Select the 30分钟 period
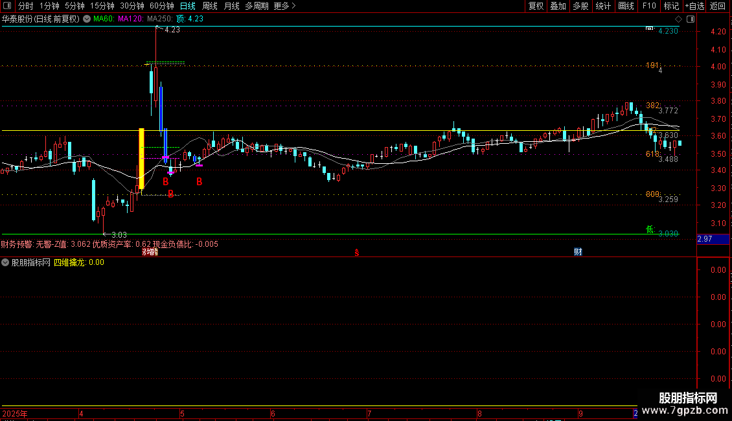The image size is (732, 421). pyautogui.click(x=132, y=6)
